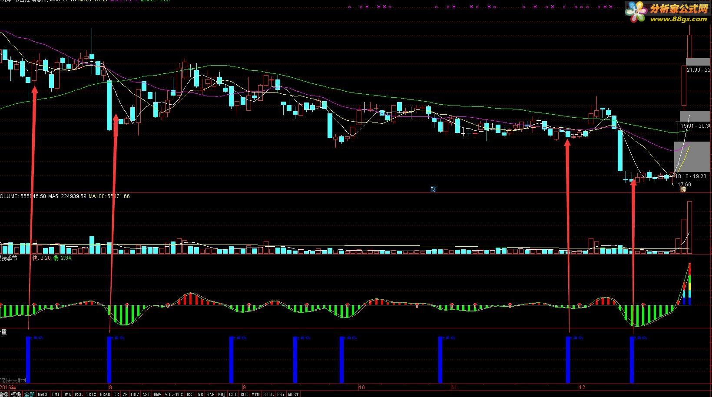Switch to the EMV indicator
Image resolution: width=712 pixels, height=397 pixels.
(157, 394)
